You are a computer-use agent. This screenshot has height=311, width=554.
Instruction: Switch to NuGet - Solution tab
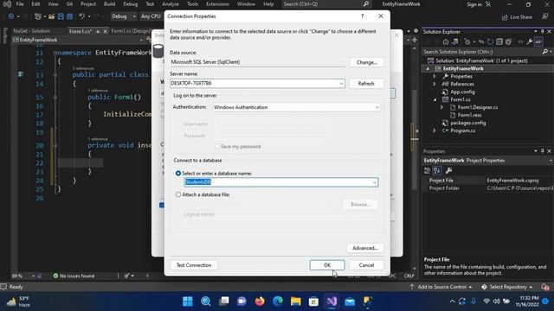(31, 31)
